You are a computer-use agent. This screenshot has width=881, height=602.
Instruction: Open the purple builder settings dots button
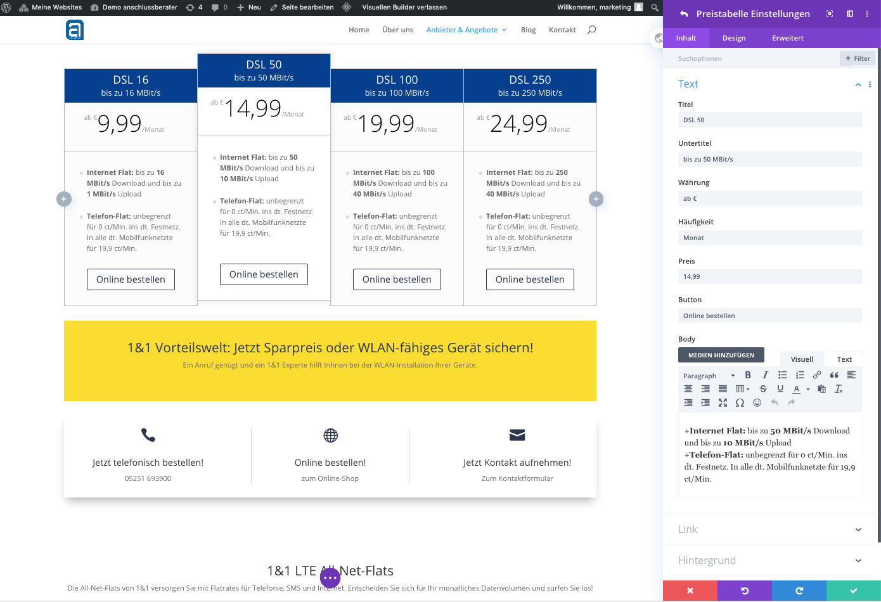point(330,578)
